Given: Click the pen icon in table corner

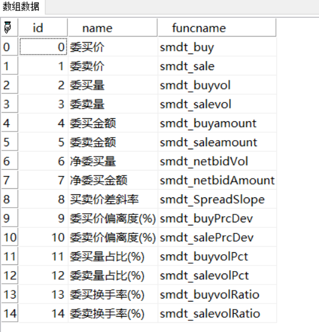Looking at the screenshot, I should coord(8,27).
